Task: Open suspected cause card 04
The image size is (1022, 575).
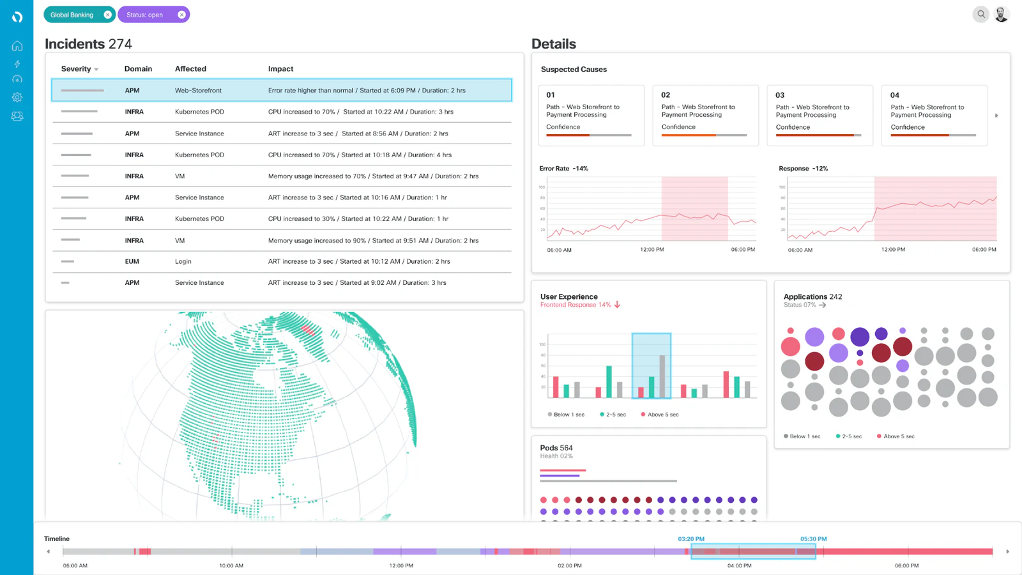Action: point(934,116)
